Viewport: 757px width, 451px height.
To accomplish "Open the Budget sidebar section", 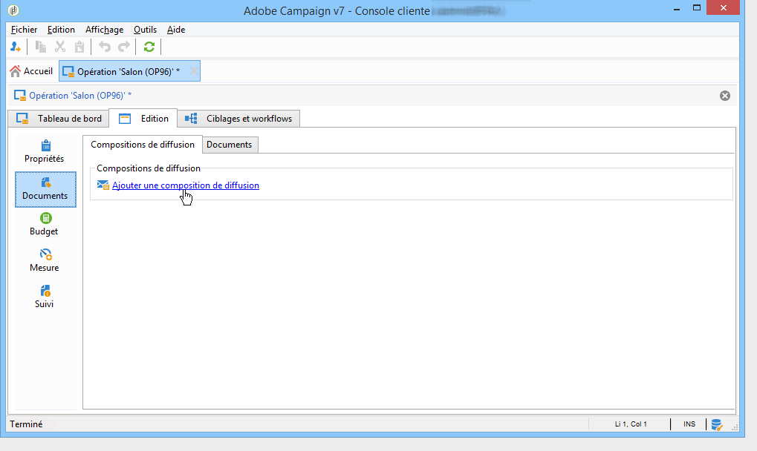I will click(x=45, y=225).
